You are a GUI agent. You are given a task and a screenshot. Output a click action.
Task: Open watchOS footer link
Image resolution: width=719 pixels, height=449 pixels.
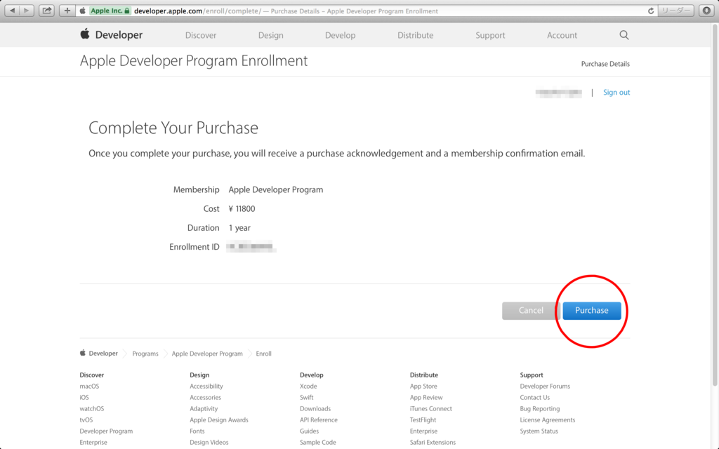pos(92,409)
